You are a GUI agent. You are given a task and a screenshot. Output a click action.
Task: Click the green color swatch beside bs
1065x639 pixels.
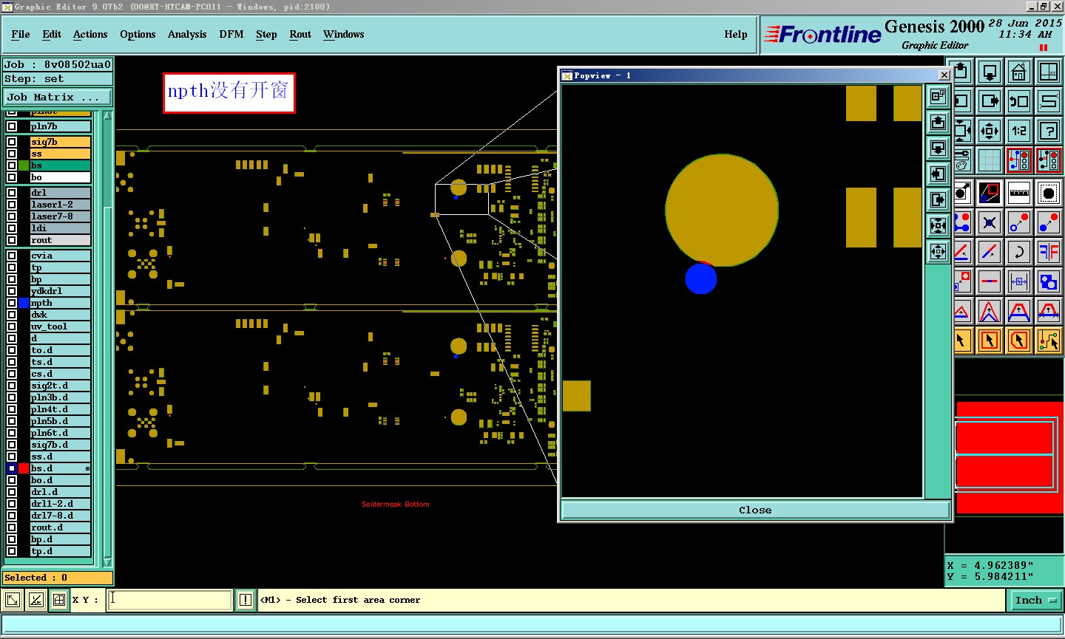pos(24,165)
